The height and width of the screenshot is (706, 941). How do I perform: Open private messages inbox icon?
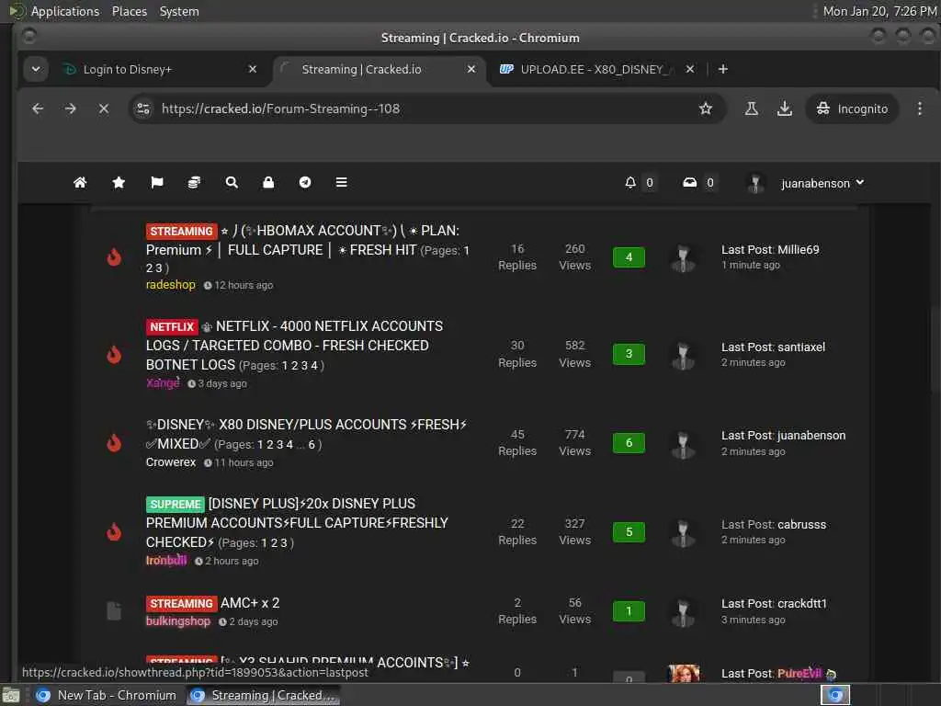click(690, 183)
